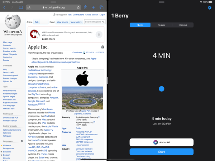Click coordinates 37.3349°N link
Screen dimensions: 215x161
pos(95,53)
